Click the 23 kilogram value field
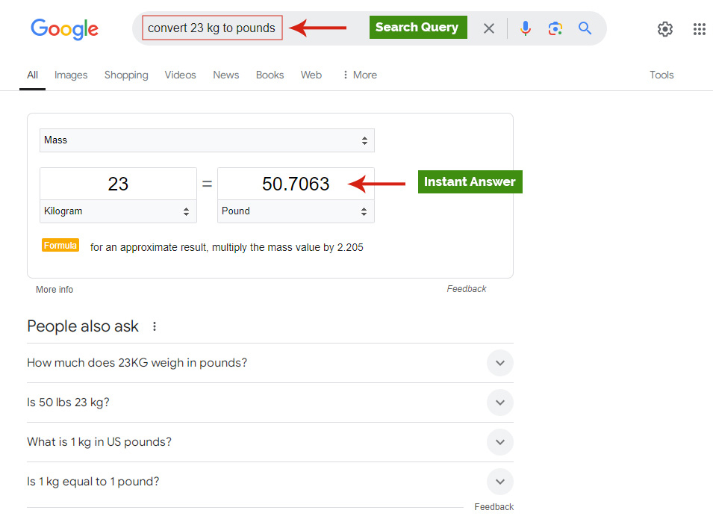Screen dimensions: 713x519 point(118,184)
